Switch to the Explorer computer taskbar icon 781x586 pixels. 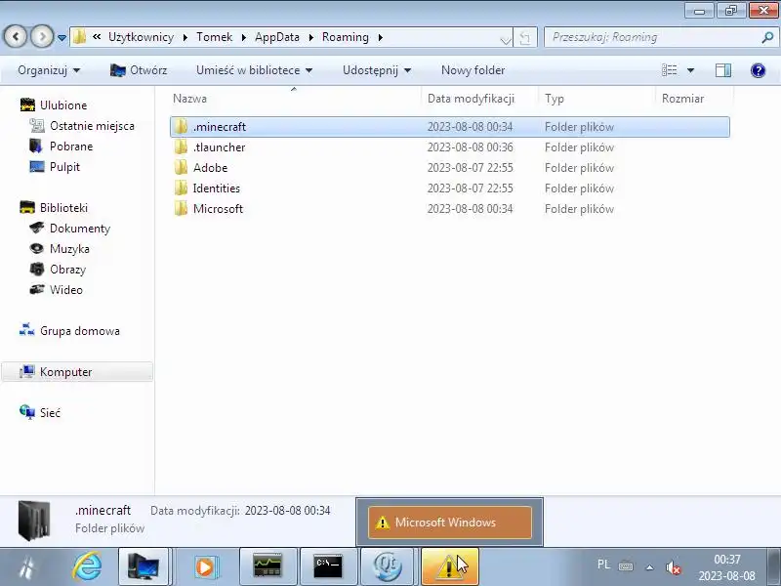pyautogui.click(x=144, y=567)
